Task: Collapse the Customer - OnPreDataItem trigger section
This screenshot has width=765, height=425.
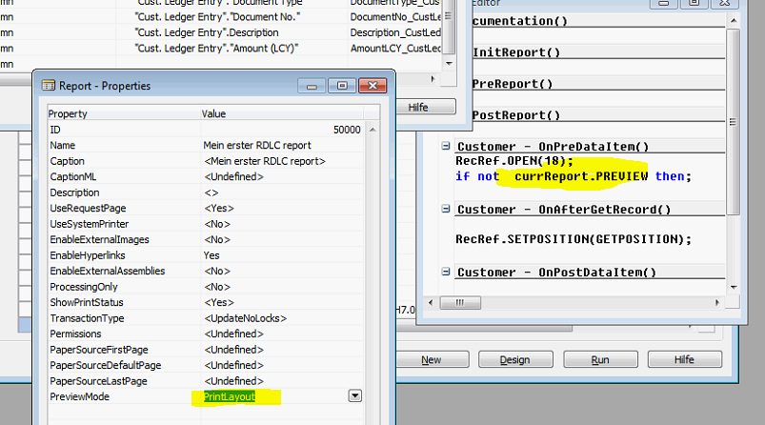Action: pos(446,147)
